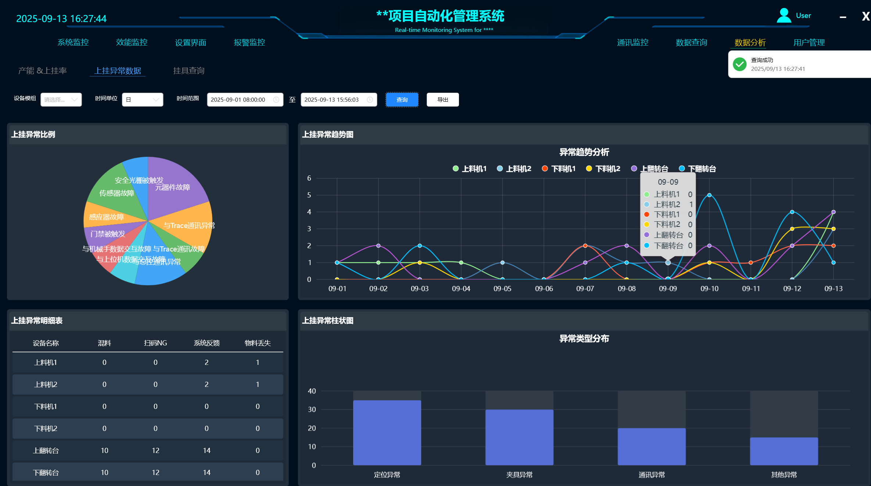
Task: Click the green query success checkmark
Action: click(739, 64)
